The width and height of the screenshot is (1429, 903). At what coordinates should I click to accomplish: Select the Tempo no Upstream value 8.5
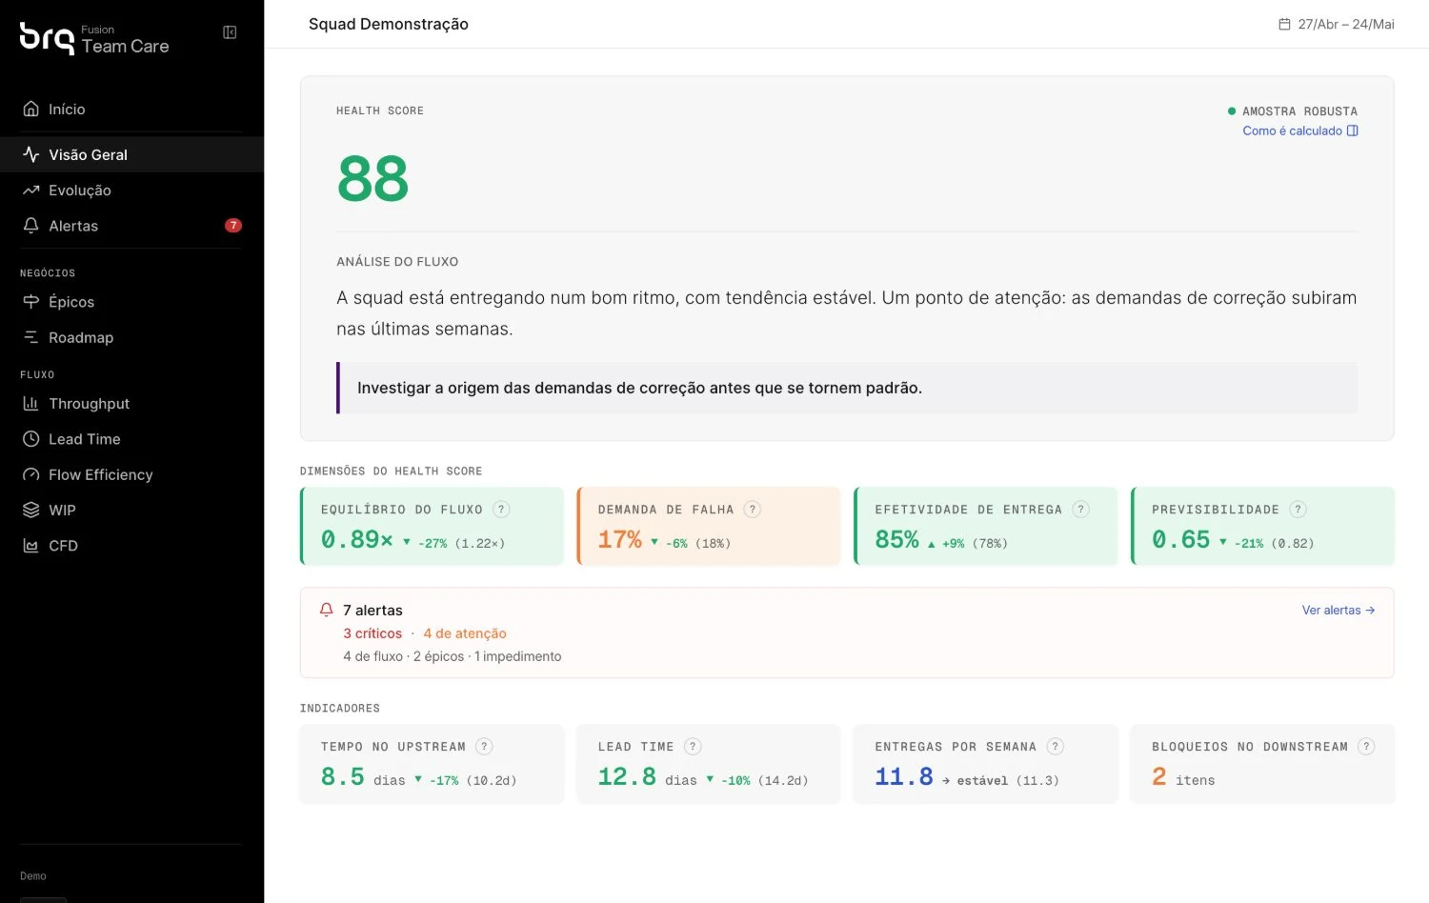[343, 776]
